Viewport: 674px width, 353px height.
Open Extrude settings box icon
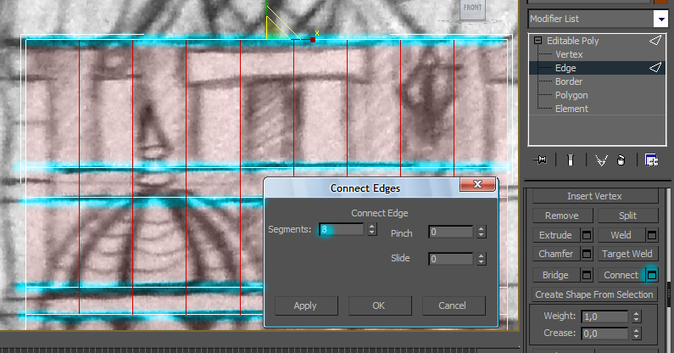(x=586, y=235)
